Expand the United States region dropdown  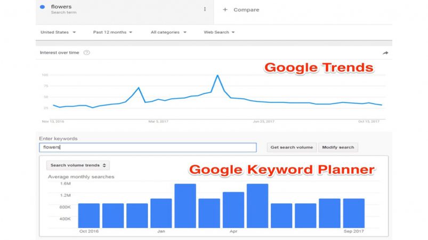[x=58, y=32]
